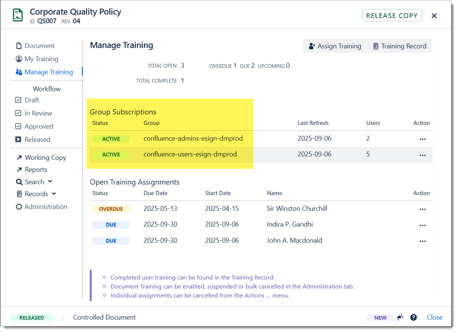This screenshot has height=332, width=457.
Task: Click the Assign Training button
Action: [x=335, y=46]
